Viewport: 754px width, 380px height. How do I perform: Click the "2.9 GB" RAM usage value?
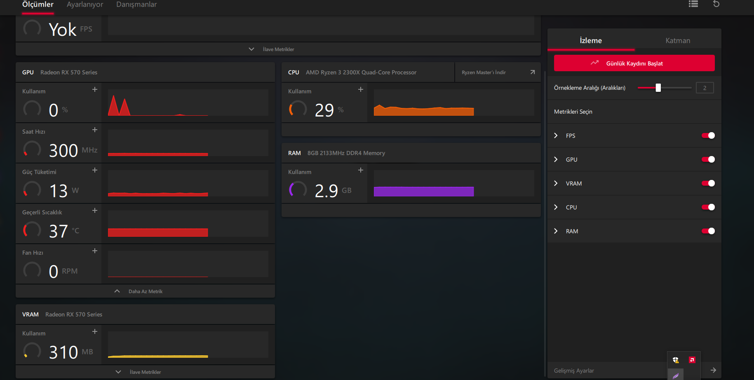[334, 191]
